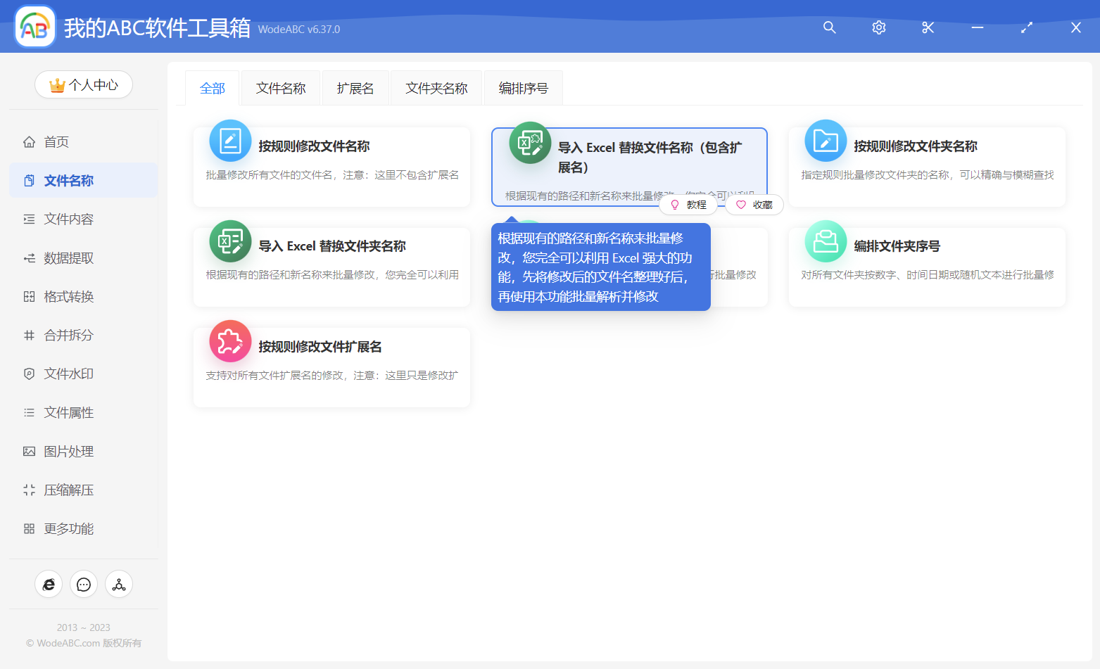1100x669 pixels.
Task: Toggle the 收藏 favorite heart
Action: (x=754, y=204)
